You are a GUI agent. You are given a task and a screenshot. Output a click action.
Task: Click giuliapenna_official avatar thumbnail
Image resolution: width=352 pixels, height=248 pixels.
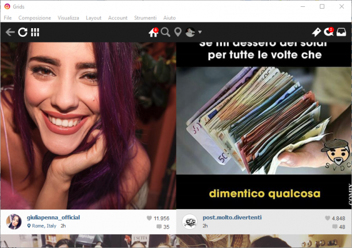click(x=14, y=222)
